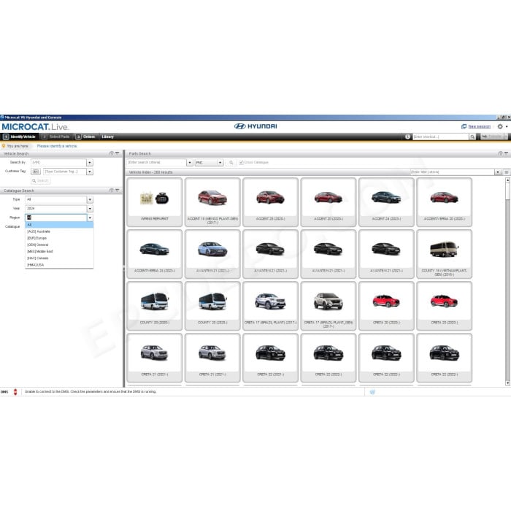Click the red DMS status icon
The height and width of the screenshot is (511, 511).
tap(15, 392)
